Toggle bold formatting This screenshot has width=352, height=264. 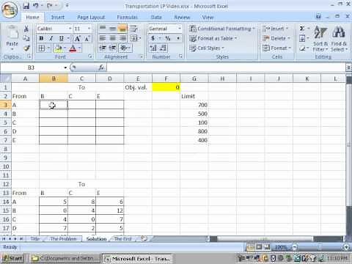41,38
